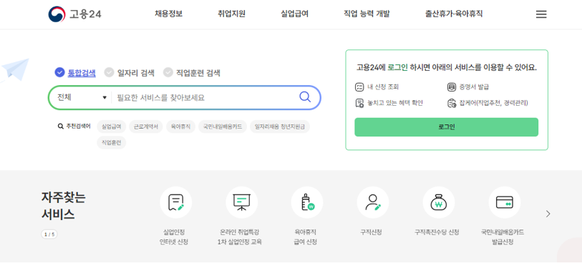This screenshot has height=268, width=582.
Task: Click the 필요한 서비스를 찾아보세요 search field
Action: pos(204,98)
